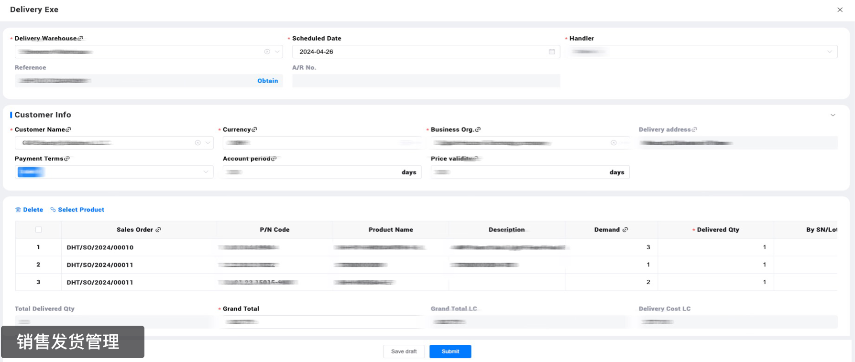Click the Save draft button
This screenshot has width=855, height=362.
pyautogui.click(x=404, y=351)
